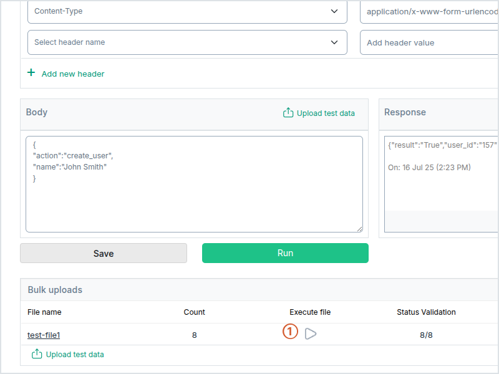Click the 8/8 Status Validation value
Image resolution: width=499 pixels, height=374 pixels.
point(426,334)
